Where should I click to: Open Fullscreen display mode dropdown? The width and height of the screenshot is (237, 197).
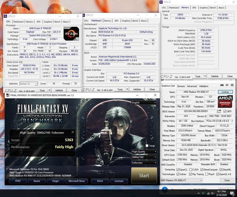[x=144, y=163]
